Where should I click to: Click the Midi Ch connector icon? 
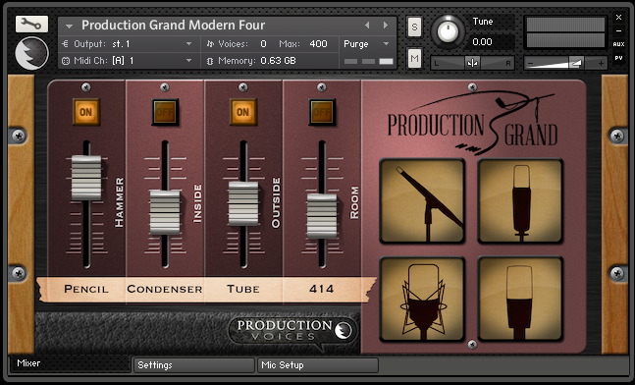pyautogui.click(x=65, y=61)
